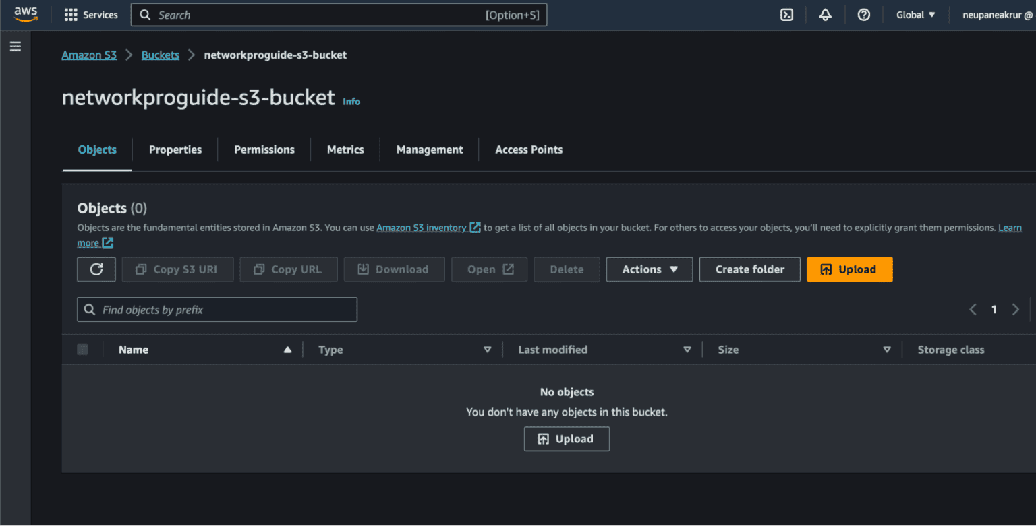Screen dimensions: 1036x526
Task: Go to next page of objects
Action: tap(1015, 310)
